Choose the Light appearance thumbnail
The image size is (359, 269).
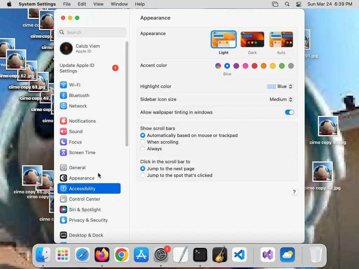click(x=223, y=40)
